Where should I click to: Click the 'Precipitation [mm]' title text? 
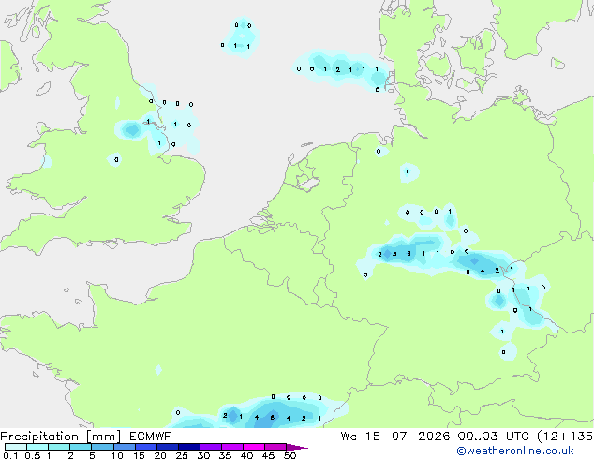tap(61, 437)
